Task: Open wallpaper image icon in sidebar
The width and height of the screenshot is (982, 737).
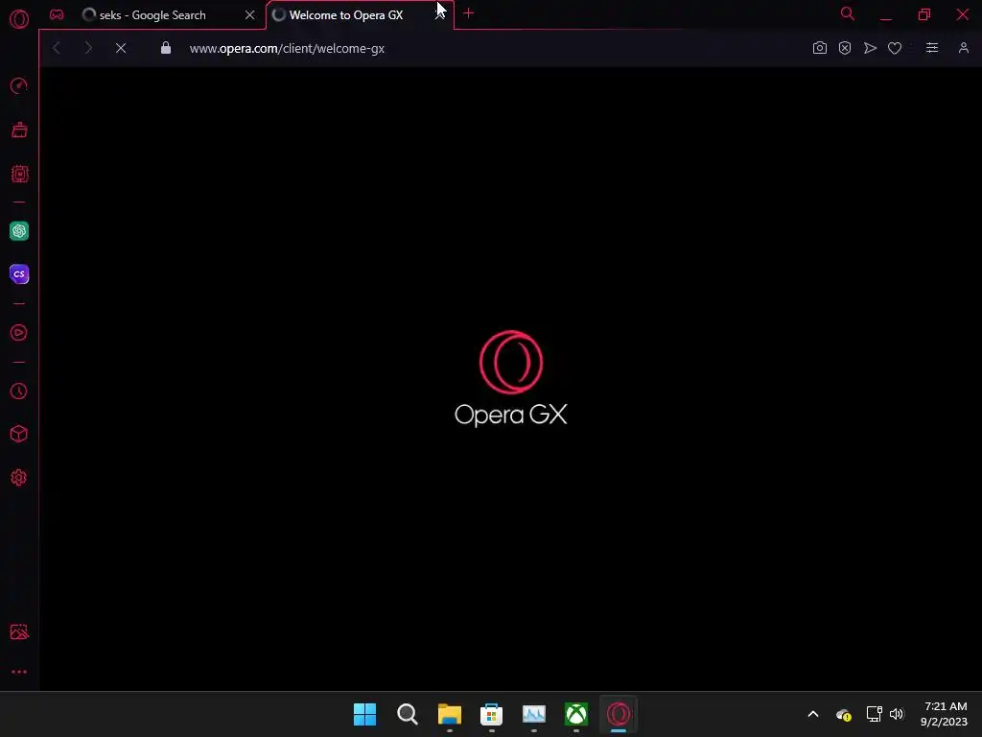Action: click(19, 631)
